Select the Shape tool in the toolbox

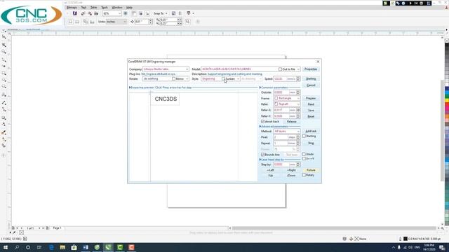[x=4, y=37]
